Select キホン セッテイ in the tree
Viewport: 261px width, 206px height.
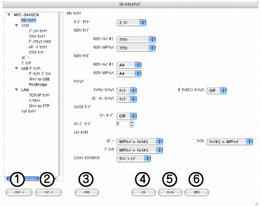tap(28, 20)
